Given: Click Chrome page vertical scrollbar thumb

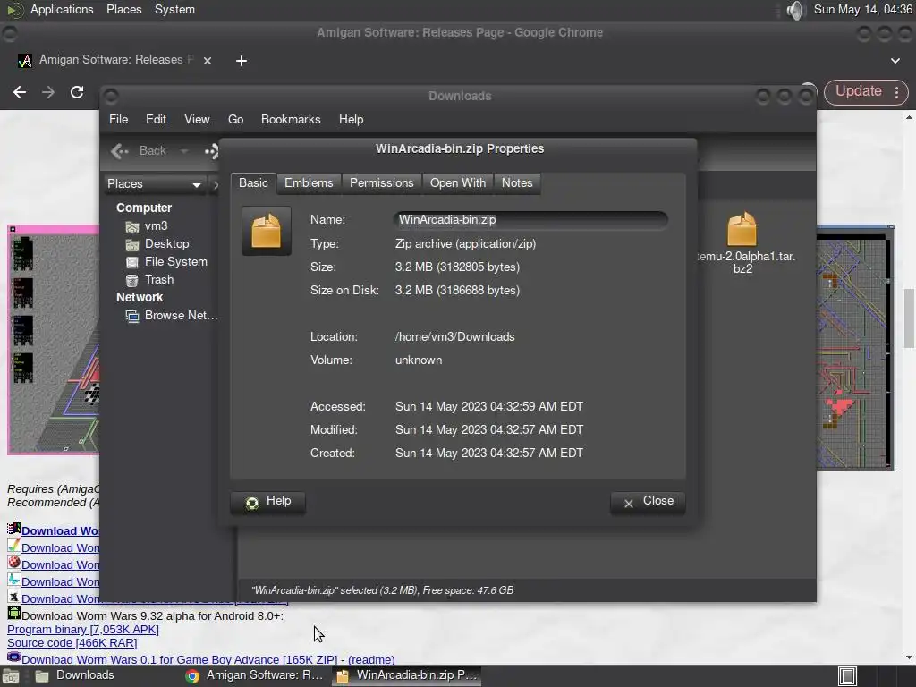Looking at the screenshot, I should 909,318.
